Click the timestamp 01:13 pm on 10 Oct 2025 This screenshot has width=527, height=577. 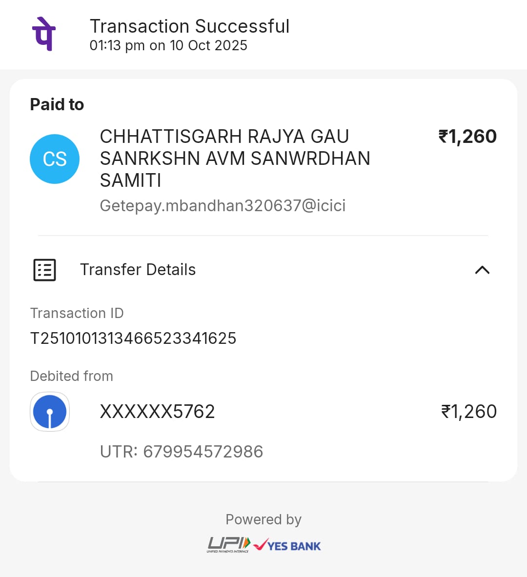pyautogui.click(x=168, y=45)
